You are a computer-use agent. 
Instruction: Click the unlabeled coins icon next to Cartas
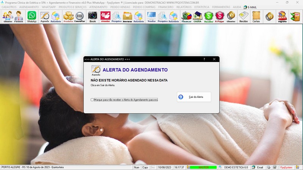[x=269, y=17]
